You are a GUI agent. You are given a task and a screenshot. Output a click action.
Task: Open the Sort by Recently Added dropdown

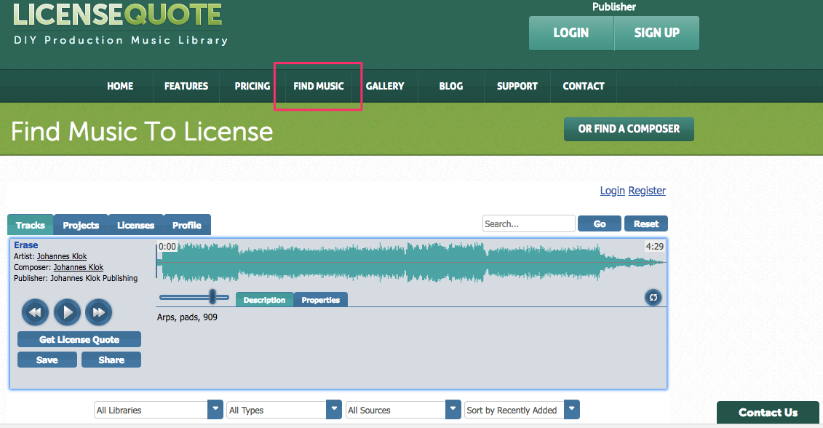point(572,409)
